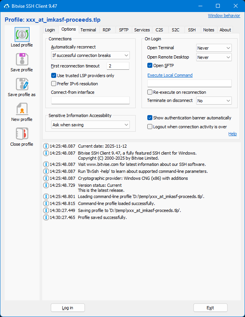Enable Prefer IPv6 resolution checkbox
This screenshot has height=317, width=245.
tap(54, 83)
